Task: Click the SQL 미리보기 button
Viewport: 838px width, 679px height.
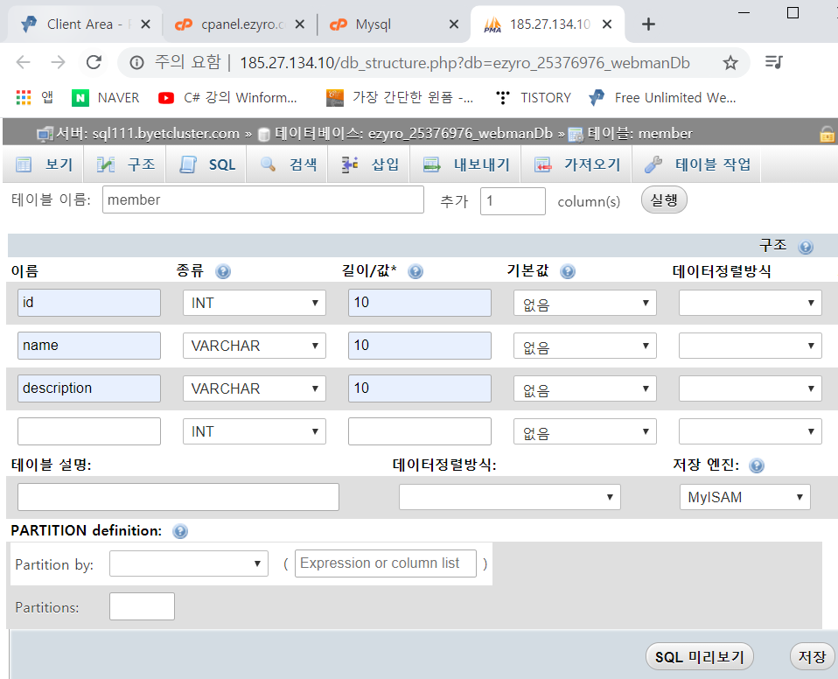Action: (x=700, y=656)
